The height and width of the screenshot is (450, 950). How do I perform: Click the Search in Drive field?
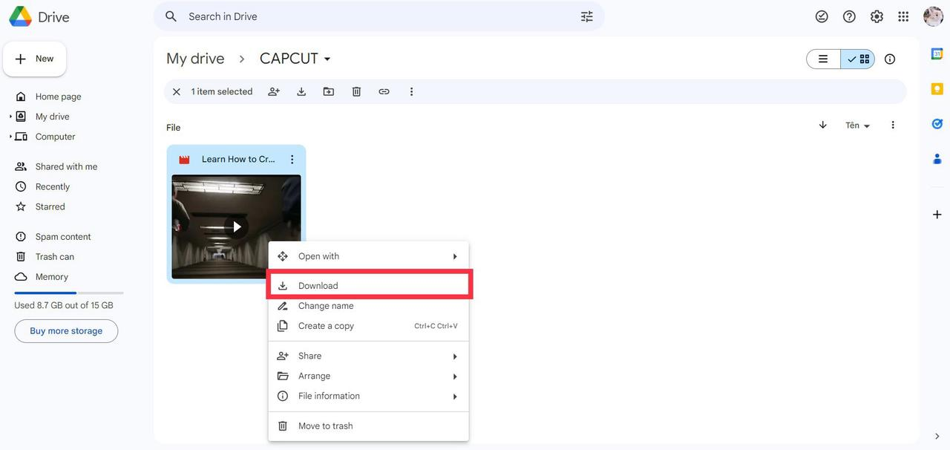tap(379, 16)
